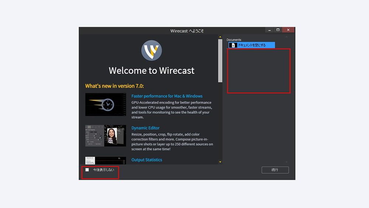
Task: Close the Wirecast welcome window
Action: (x=288, y=30)
